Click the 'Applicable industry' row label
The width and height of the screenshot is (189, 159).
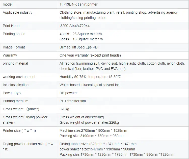tap(18, 12)
